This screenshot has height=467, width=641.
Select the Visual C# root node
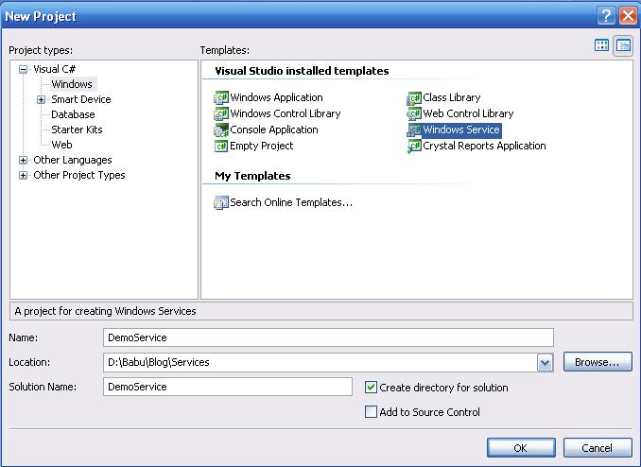(x=55, y=69)
